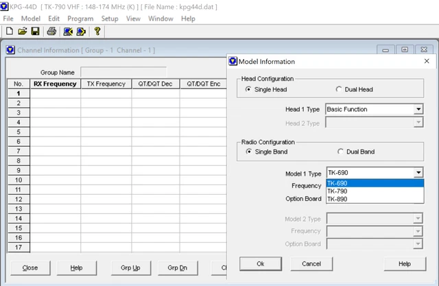The width and height of the screenshot is (439, 286).
Task: Click the Group Name input field
Action: [x=123, y=71]
